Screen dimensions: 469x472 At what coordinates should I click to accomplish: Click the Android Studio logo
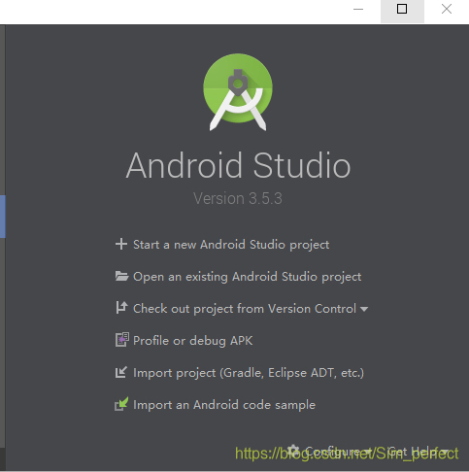pos(238,92)
